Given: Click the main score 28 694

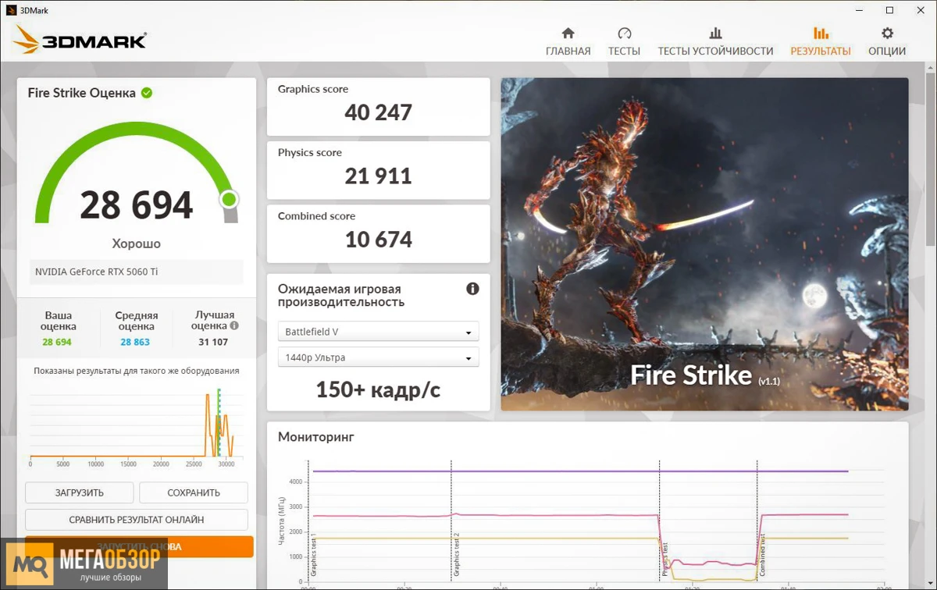Looking at the screenshot, I should [x=137, y=205].
